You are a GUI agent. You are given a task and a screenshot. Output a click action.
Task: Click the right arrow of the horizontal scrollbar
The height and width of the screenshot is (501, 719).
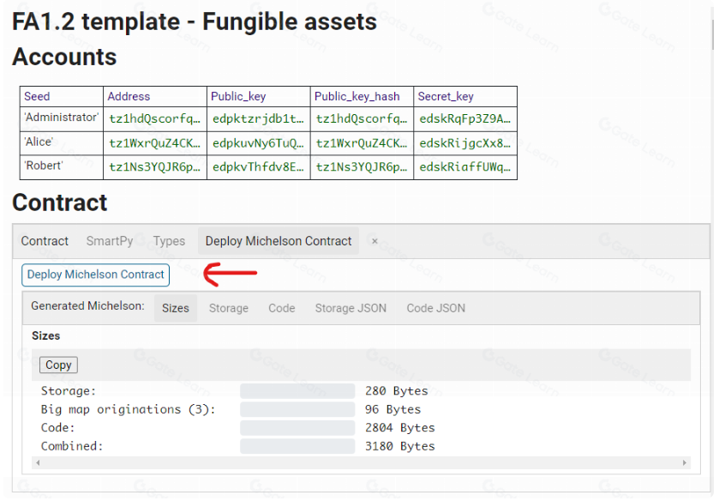tap(685, 463)
